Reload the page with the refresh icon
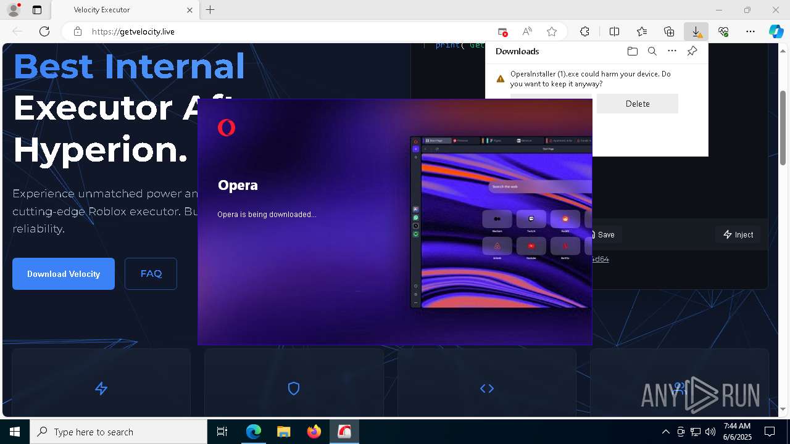 click(x=44, y=31)
